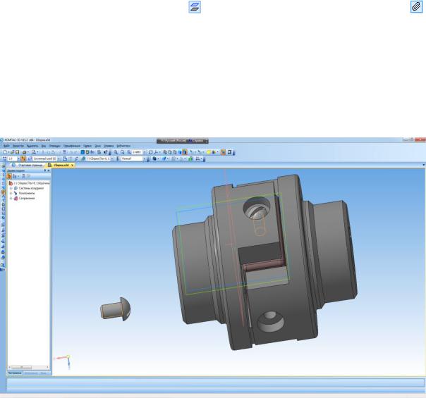Open assembly component selector dropdown
The width and height of the screenshot is (426, 398).
point(112,158)
